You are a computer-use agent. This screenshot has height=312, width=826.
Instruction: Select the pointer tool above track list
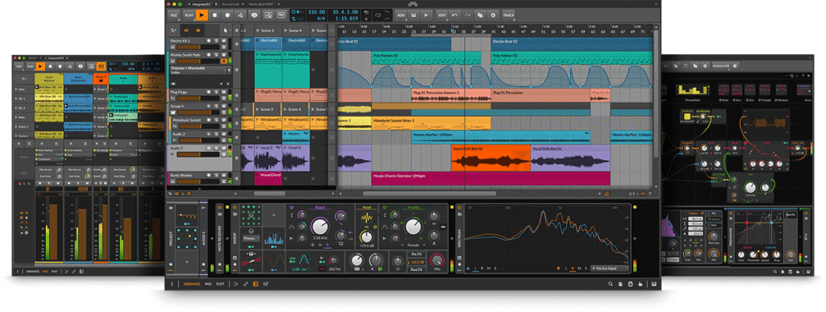(x=226, y=30)
